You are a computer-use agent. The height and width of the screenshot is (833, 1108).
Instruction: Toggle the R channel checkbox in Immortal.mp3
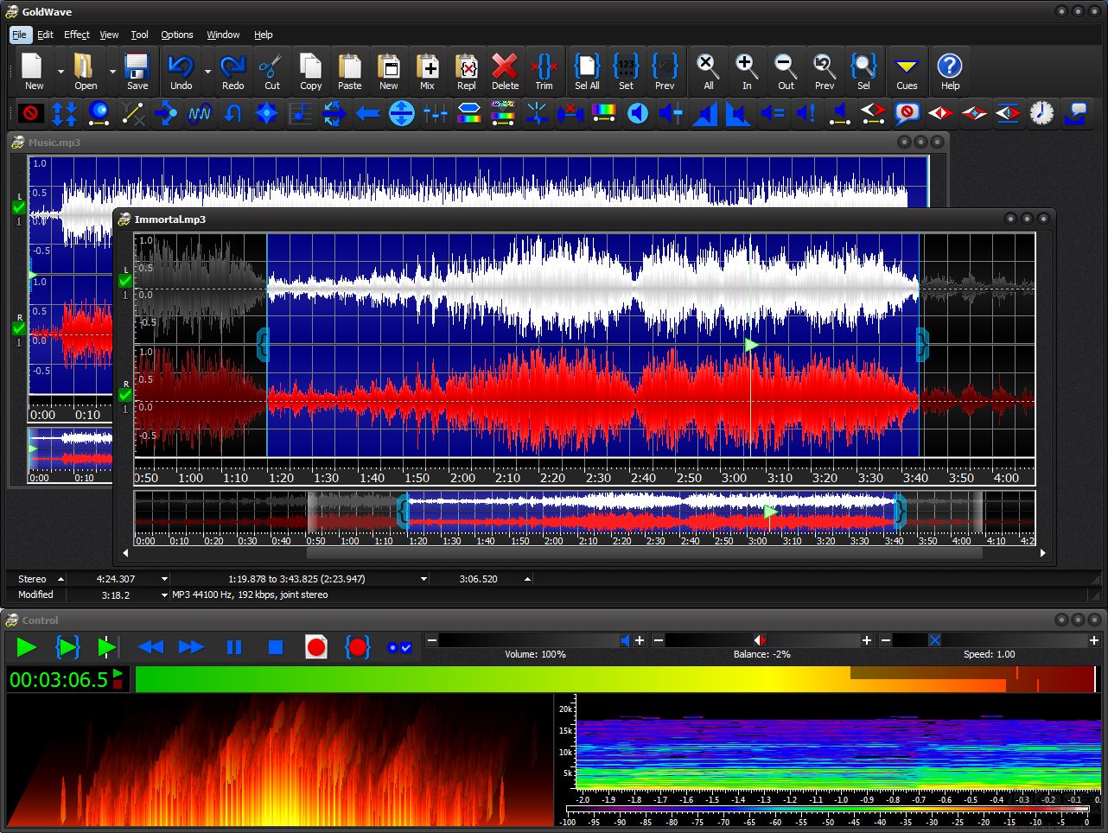click(x=124, y=395)
